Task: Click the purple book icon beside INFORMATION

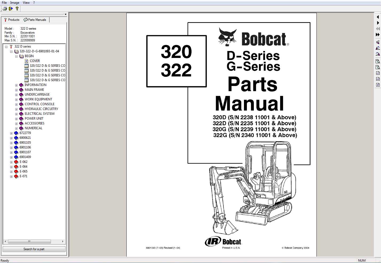Action: tap(21, 85)
